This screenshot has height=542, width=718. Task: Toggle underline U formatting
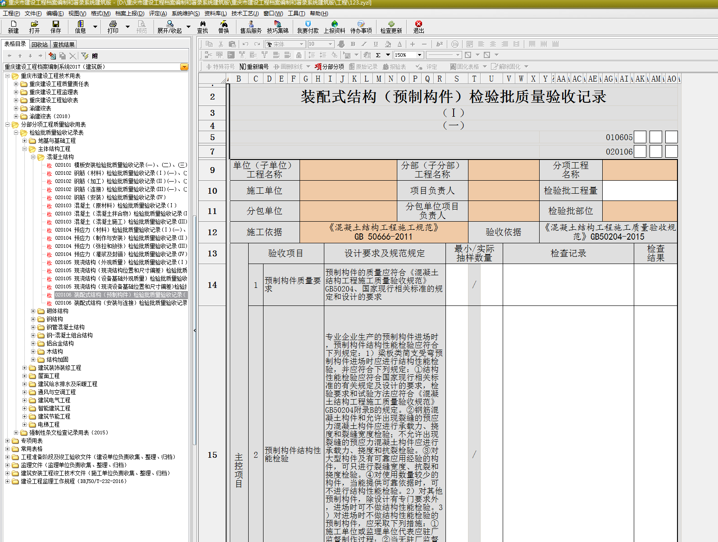click(376, 44)
